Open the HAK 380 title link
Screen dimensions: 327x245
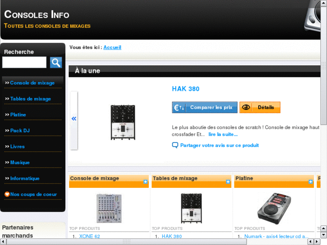pyautogui.click(x=186, y=89)
